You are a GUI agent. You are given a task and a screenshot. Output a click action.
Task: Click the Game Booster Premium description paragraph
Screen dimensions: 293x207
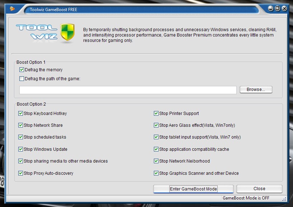coord(180,35)
